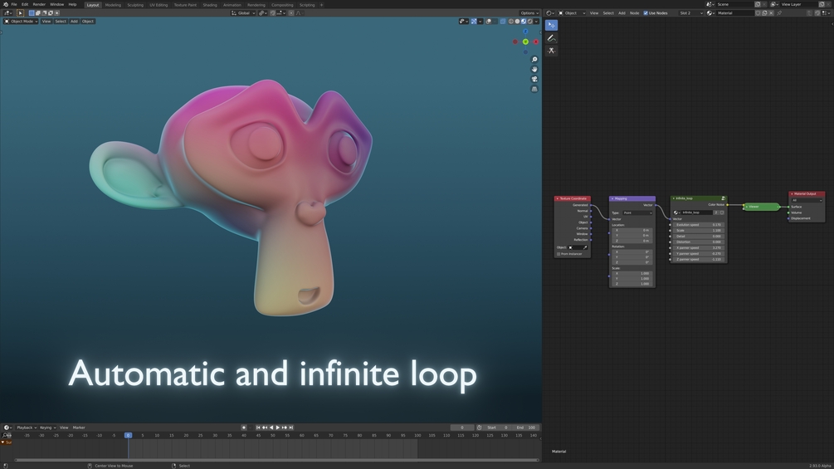Viewport: 834px width, 469px height.
Task: Open the Render menu
Action: 39,4
